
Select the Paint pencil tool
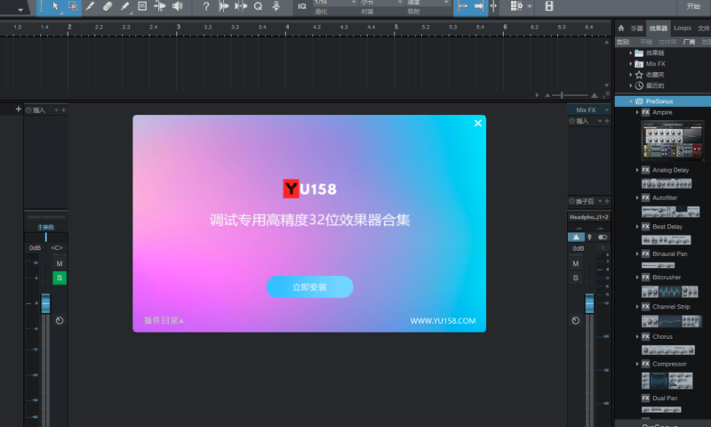tap(124, 7)
